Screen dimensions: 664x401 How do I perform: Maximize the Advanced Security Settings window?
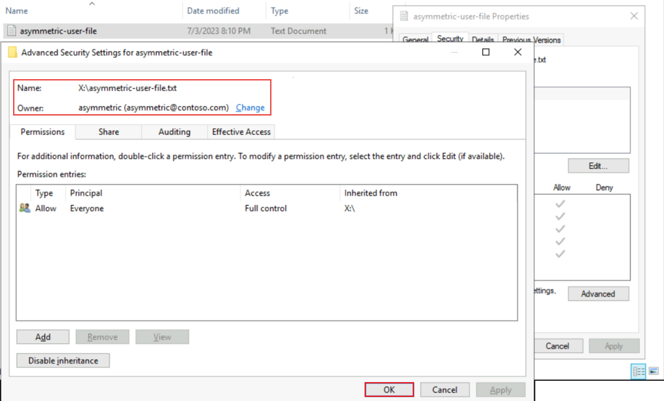(x=486, y=52)
